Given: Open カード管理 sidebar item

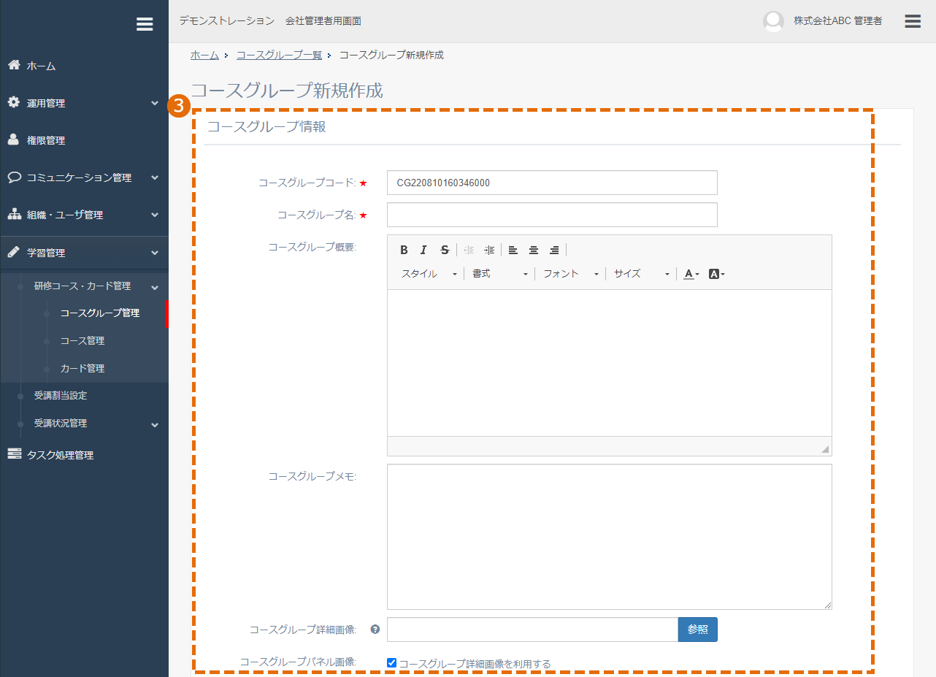Looking at the screenshot, I should (x=83, y=368).
